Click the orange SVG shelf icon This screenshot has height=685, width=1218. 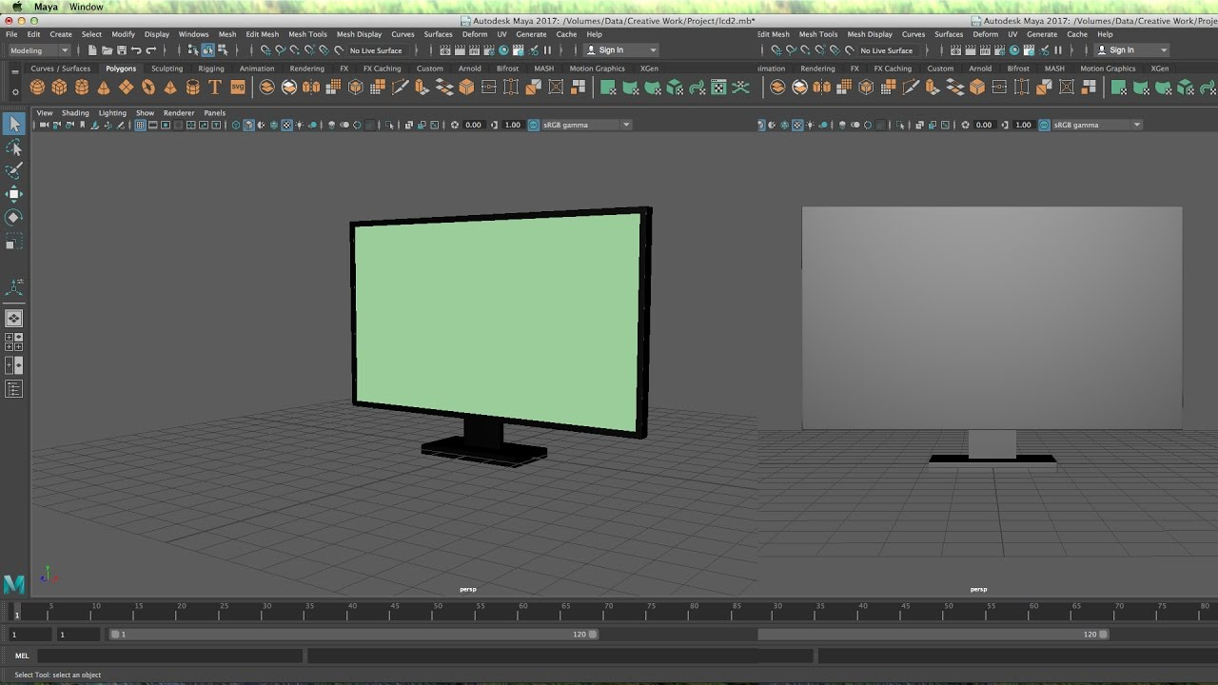click(237, 88)
